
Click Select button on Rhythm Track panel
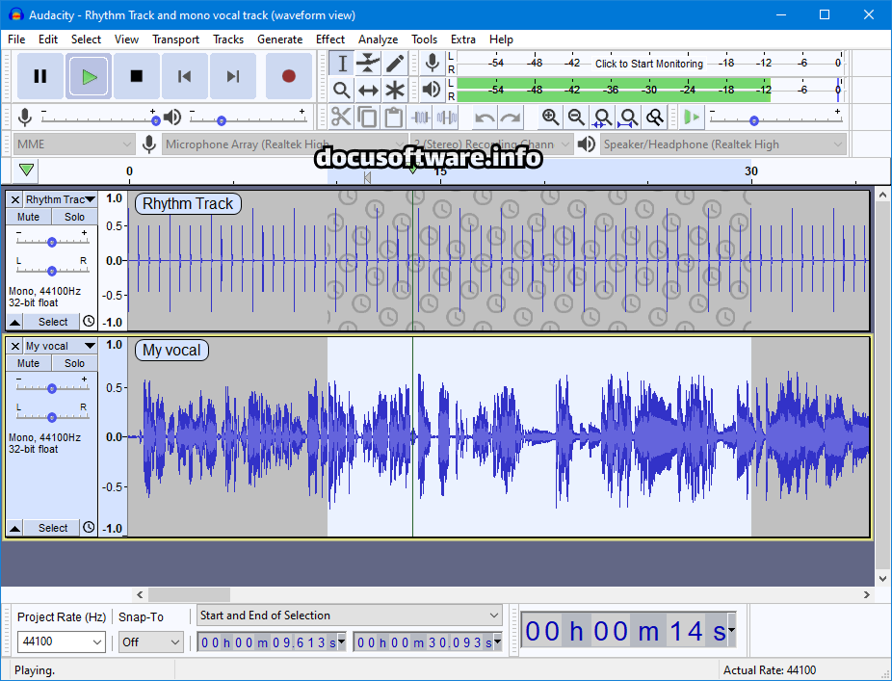52,322
